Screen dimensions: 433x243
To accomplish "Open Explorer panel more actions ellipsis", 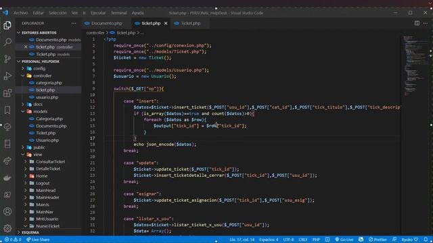I will 74,24.
